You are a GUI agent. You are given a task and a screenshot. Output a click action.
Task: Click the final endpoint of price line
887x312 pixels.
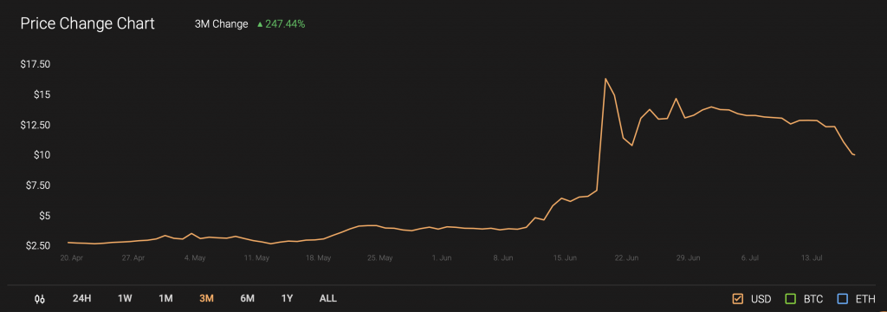tap(853, 154)
